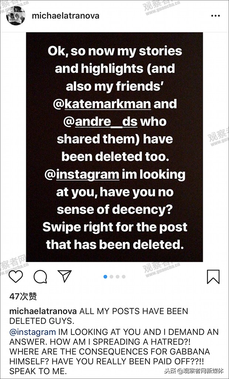Open the blue @instagram mention in caption
The width and height of the screenshot is (229, 379).
33,332
